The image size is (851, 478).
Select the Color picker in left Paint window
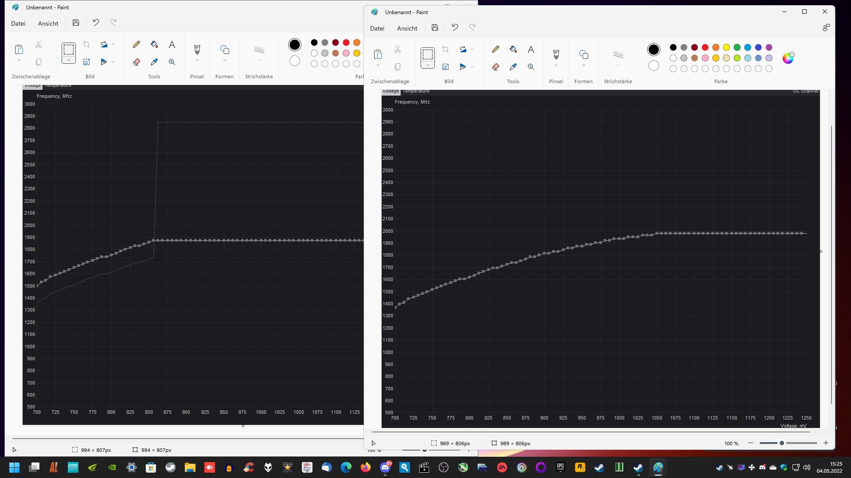point(154,62)
